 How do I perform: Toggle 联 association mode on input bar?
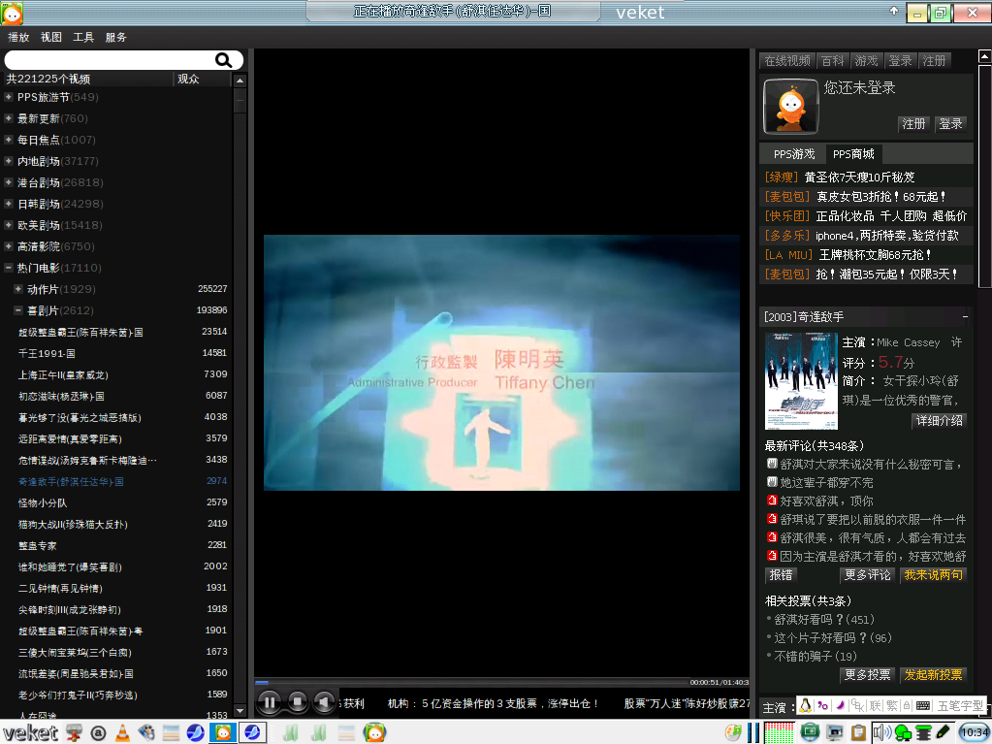pyautogui.click(x=875, y=705)
